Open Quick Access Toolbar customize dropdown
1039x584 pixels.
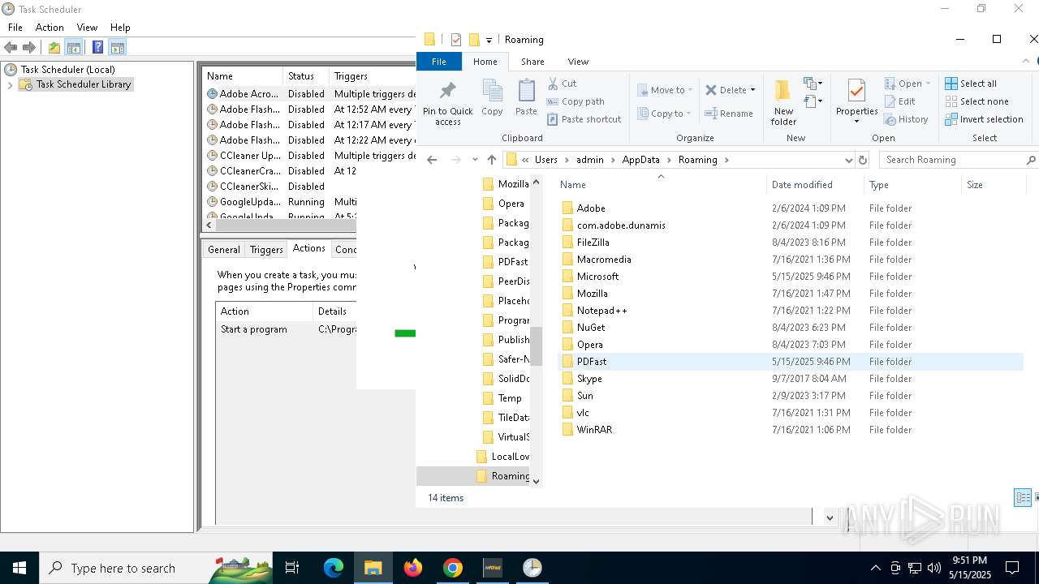click(x=489, y=40)
